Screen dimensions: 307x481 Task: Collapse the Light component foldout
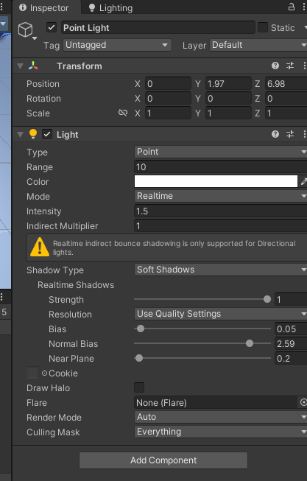[x=20, y=134]
